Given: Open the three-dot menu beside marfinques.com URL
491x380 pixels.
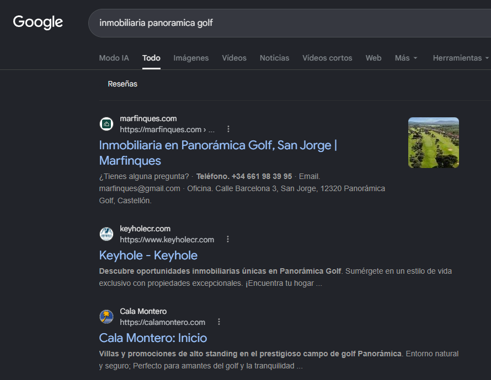Looking at the screenshot, I should coord(228,129).
